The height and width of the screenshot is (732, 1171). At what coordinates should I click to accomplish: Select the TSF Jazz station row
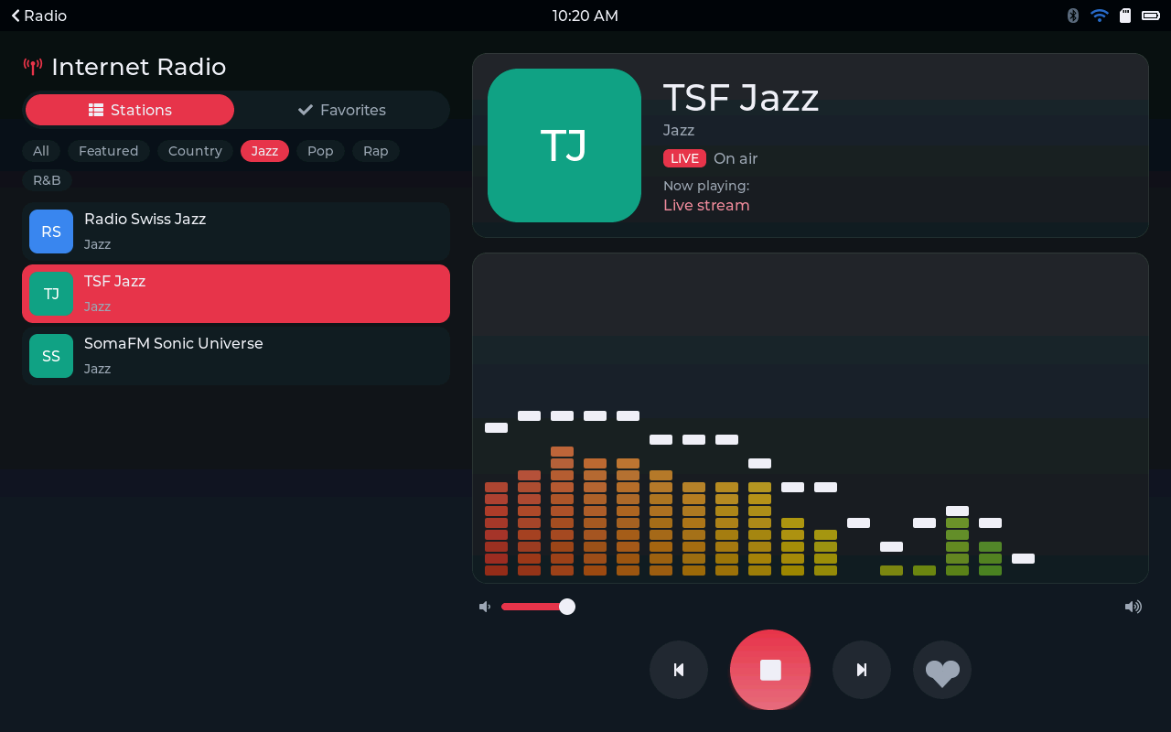236,294
